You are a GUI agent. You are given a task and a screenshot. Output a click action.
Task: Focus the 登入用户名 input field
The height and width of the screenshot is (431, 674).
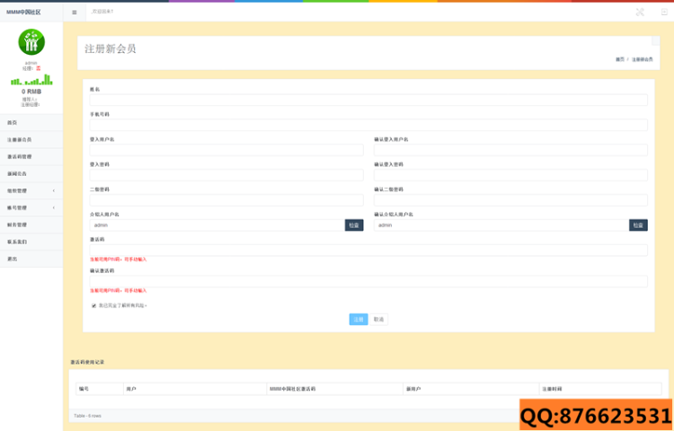[x=226, y=150]
